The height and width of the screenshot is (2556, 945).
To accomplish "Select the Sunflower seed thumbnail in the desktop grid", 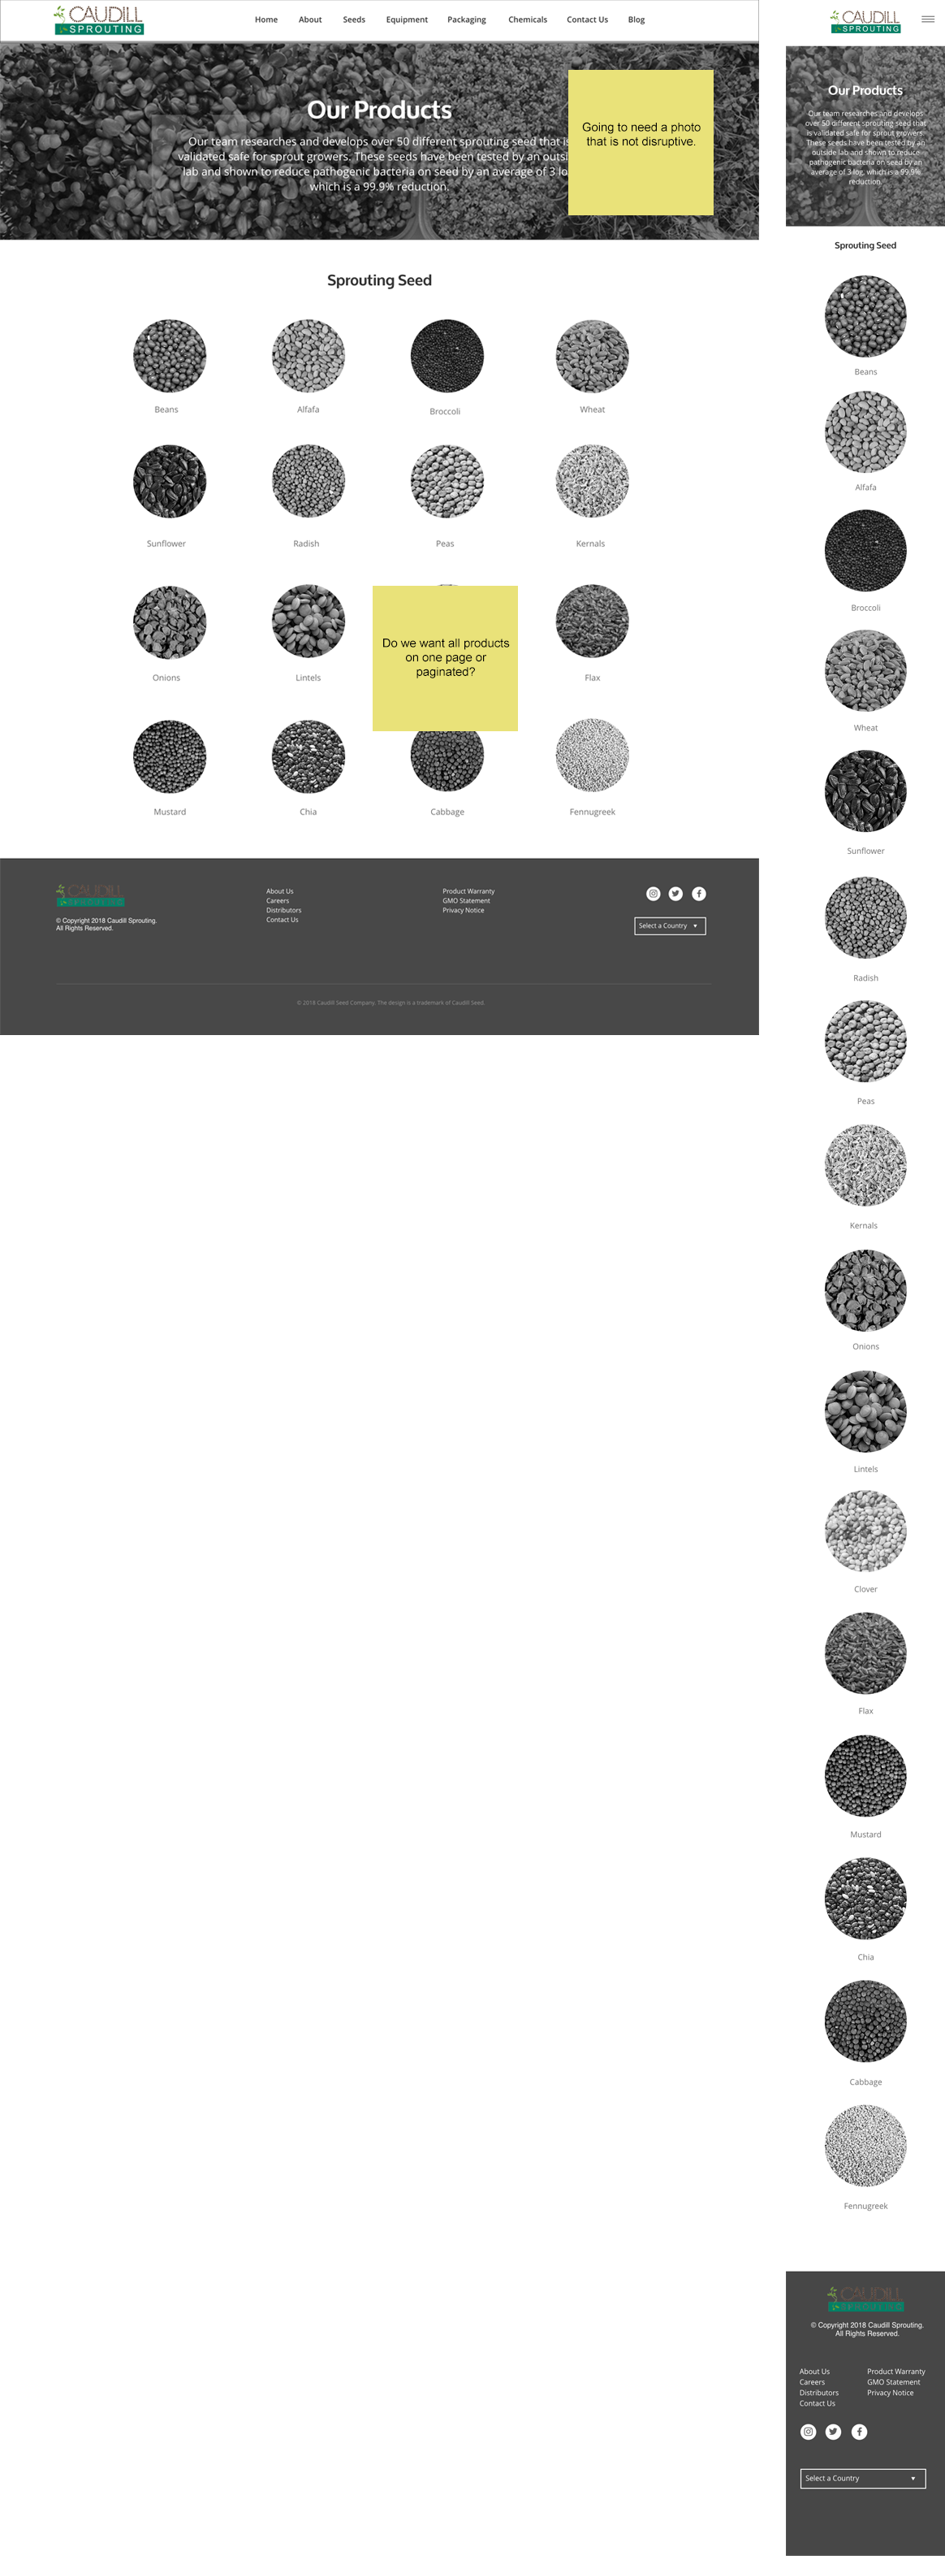I will 170,481.
